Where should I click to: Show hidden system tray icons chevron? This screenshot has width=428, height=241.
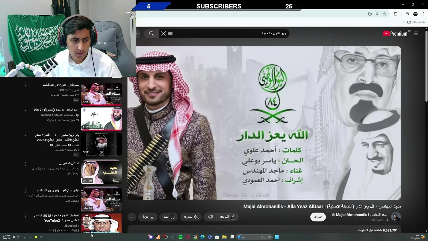click(41, 237)
